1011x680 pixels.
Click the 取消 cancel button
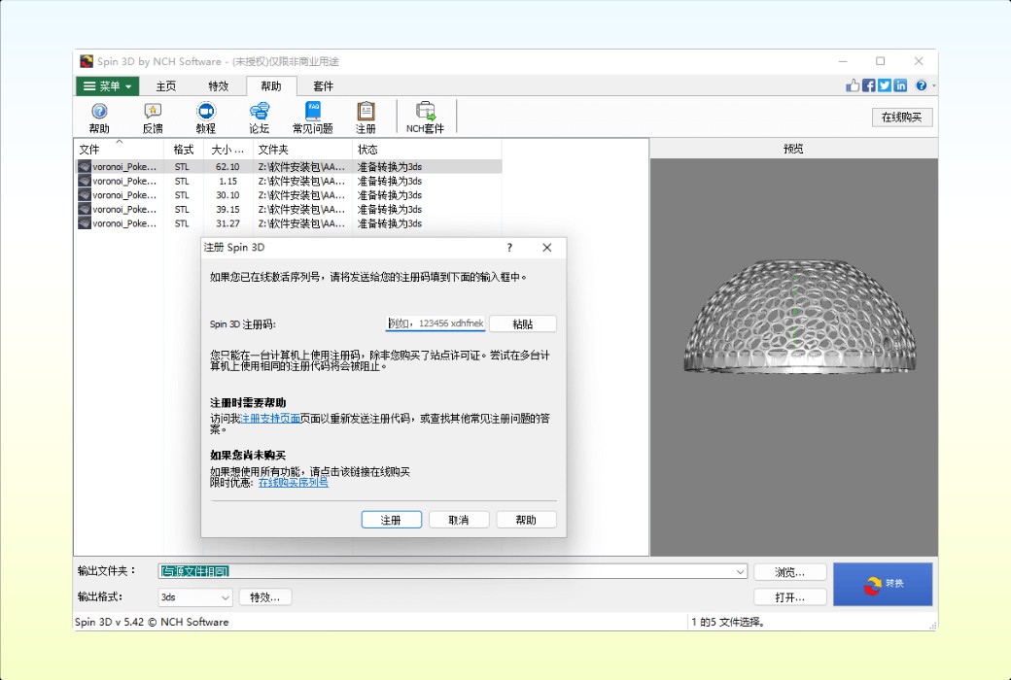(459, 520)
